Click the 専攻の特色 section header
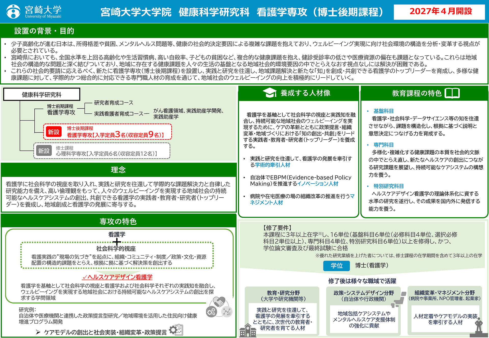 pos(118,221)
